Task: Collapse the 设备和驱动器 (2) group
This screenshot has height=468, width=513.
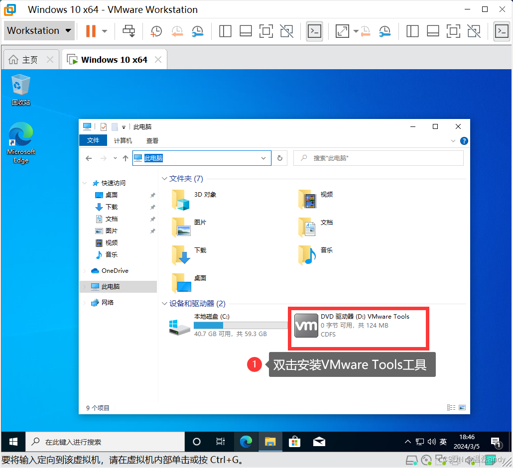Action: click(164, 304)
